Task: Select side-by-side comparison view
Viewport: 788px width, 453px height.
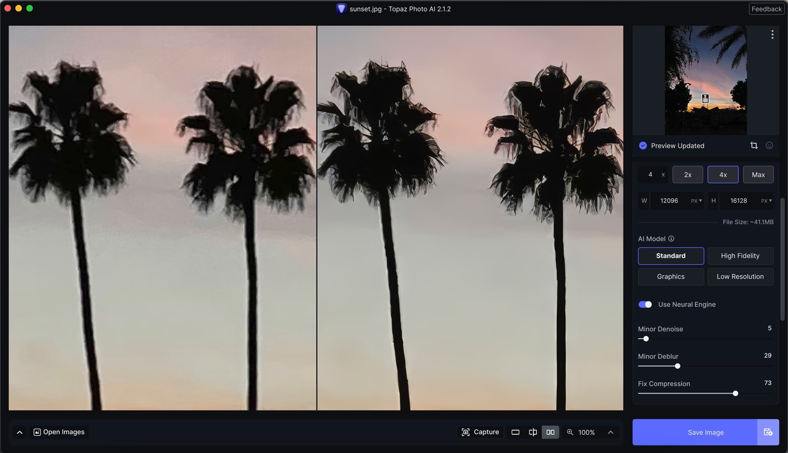Action: click(550, 432)
